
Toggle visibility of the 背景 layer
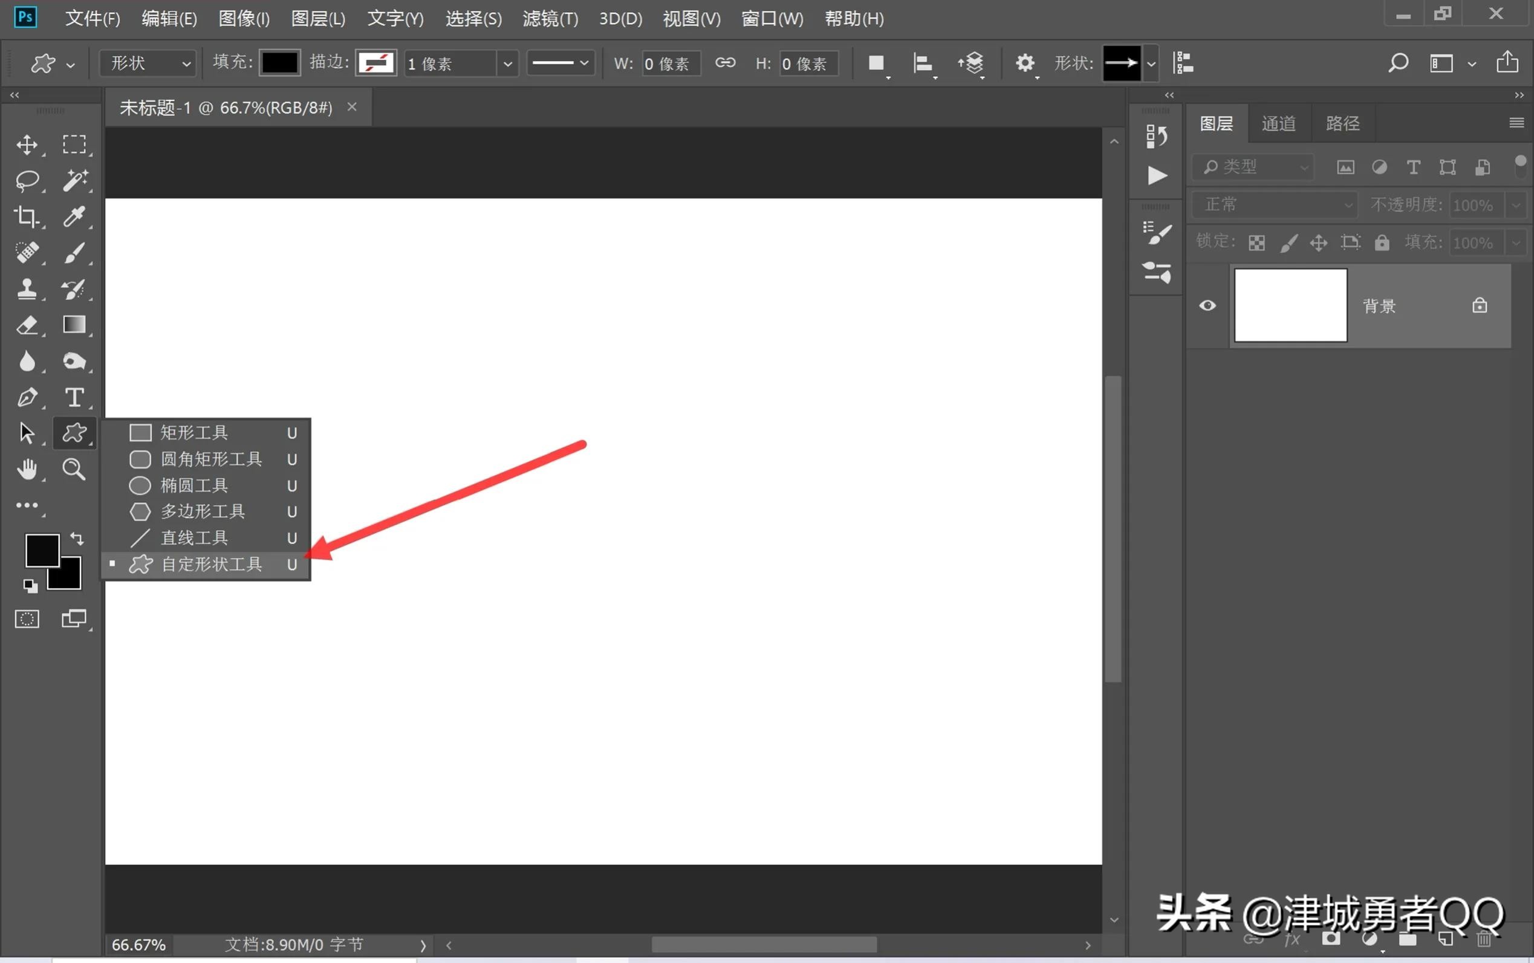pyautogui.click(x=1207, y=306)
